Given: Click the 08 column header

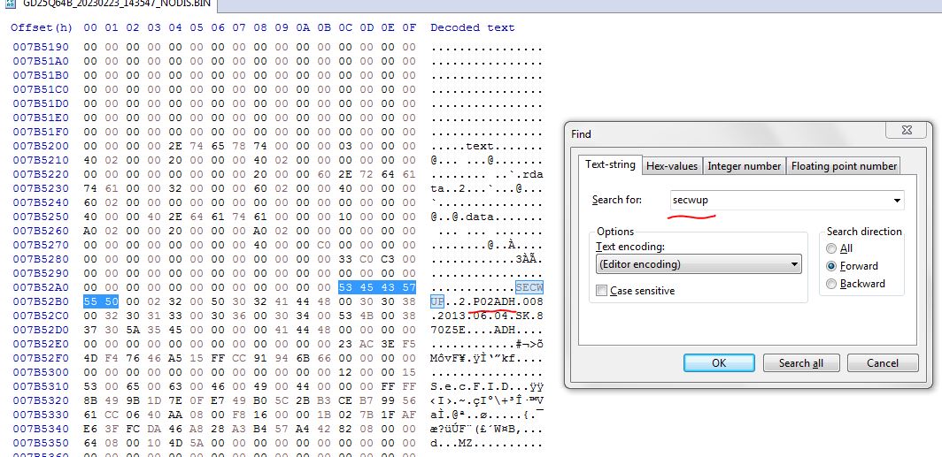Looking at the screenshot, I should (x=260, y=27).
